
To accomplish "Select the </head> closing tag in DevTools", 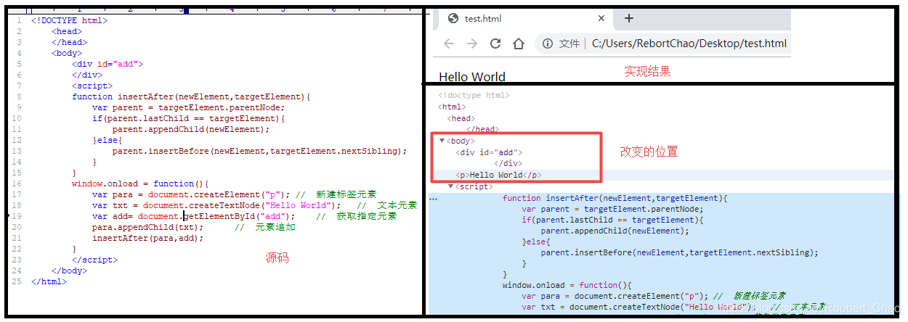I will pos(483,130).
